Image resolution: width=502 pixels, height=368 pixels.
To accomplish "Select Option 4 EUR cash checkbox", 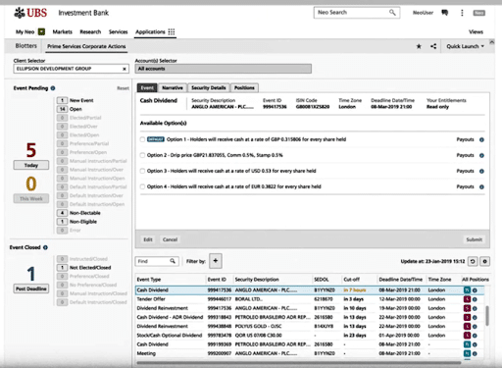I will [142, 186].
